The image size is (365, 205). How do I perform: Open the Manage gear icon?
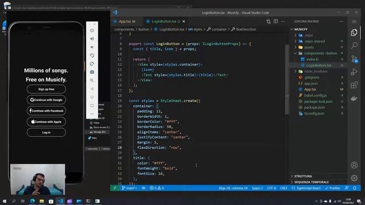tap(354, 178)
